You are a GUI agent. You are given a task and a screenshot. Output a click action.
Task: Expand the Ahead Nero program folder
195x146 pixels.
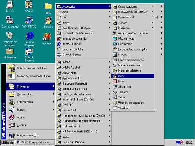coord(83,73)
